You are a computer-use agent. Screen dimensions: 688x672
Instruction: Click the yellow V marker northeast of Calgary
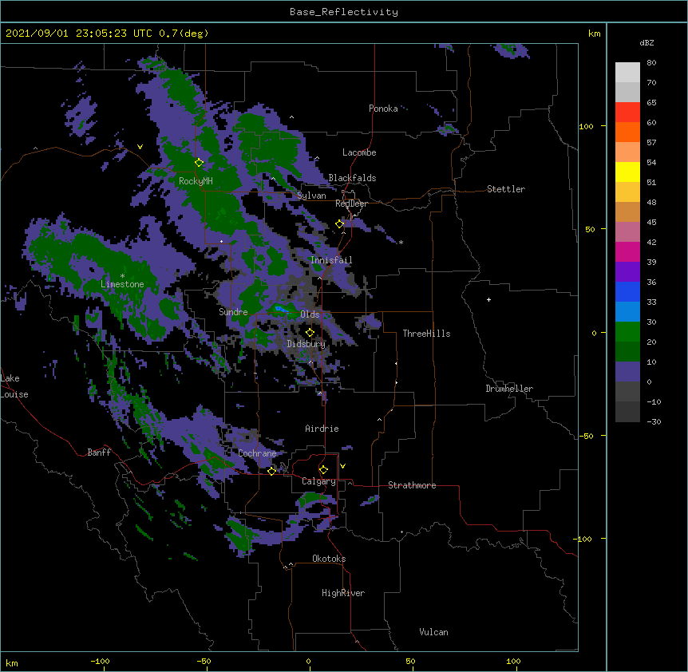click(342, 466)
